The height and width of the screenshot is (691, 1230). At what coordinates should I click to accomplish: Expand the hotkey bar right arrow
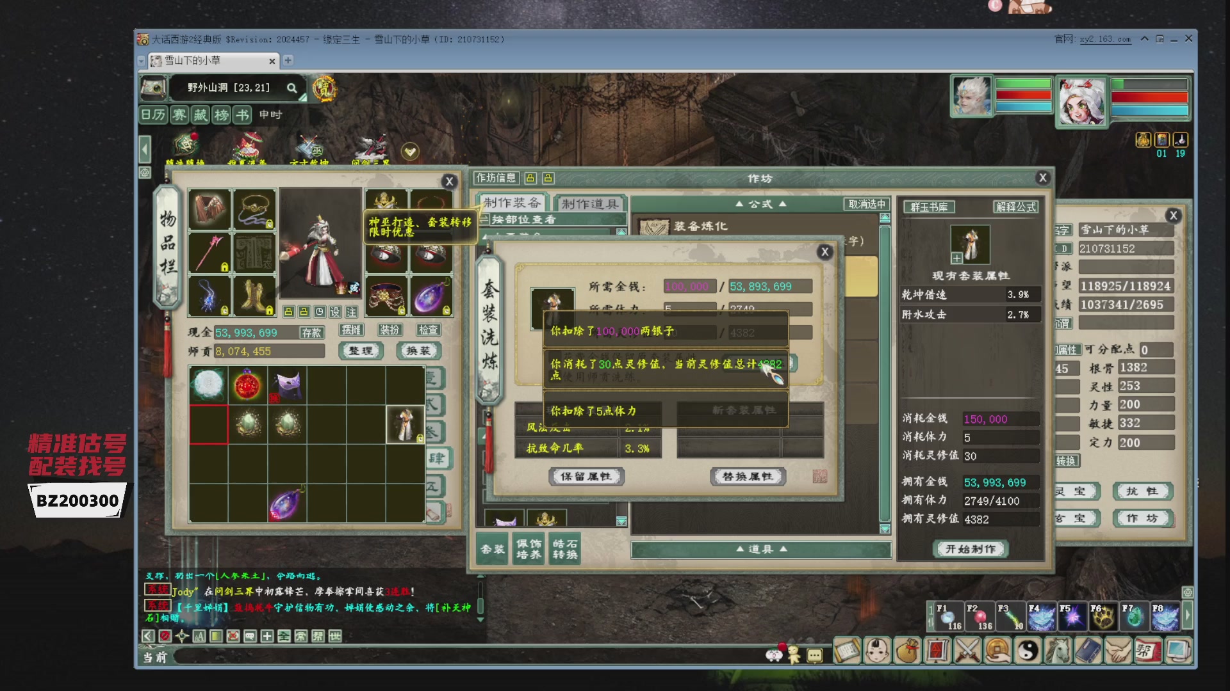point(1187,616)
